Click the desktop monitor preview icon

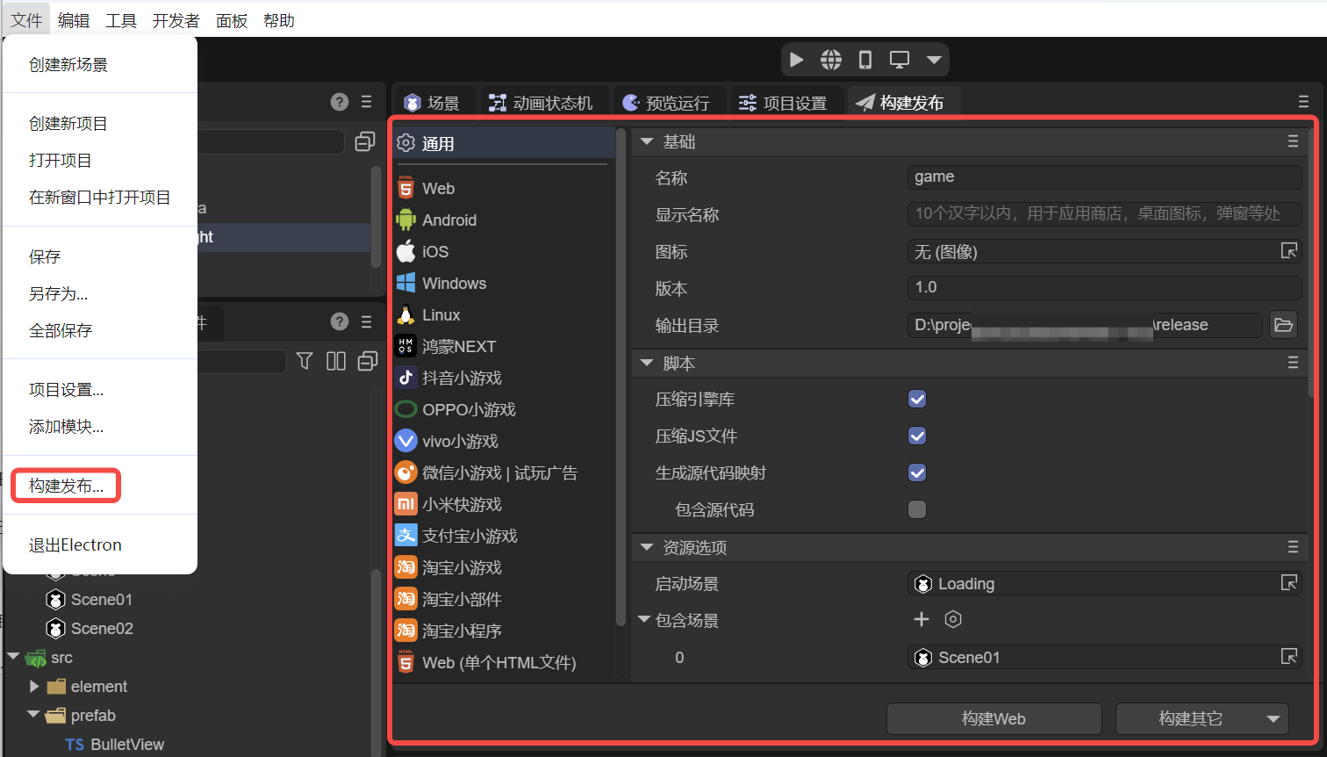[x=899, y=60]
